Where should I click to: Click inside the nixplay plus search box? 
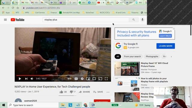pos(86,20)
